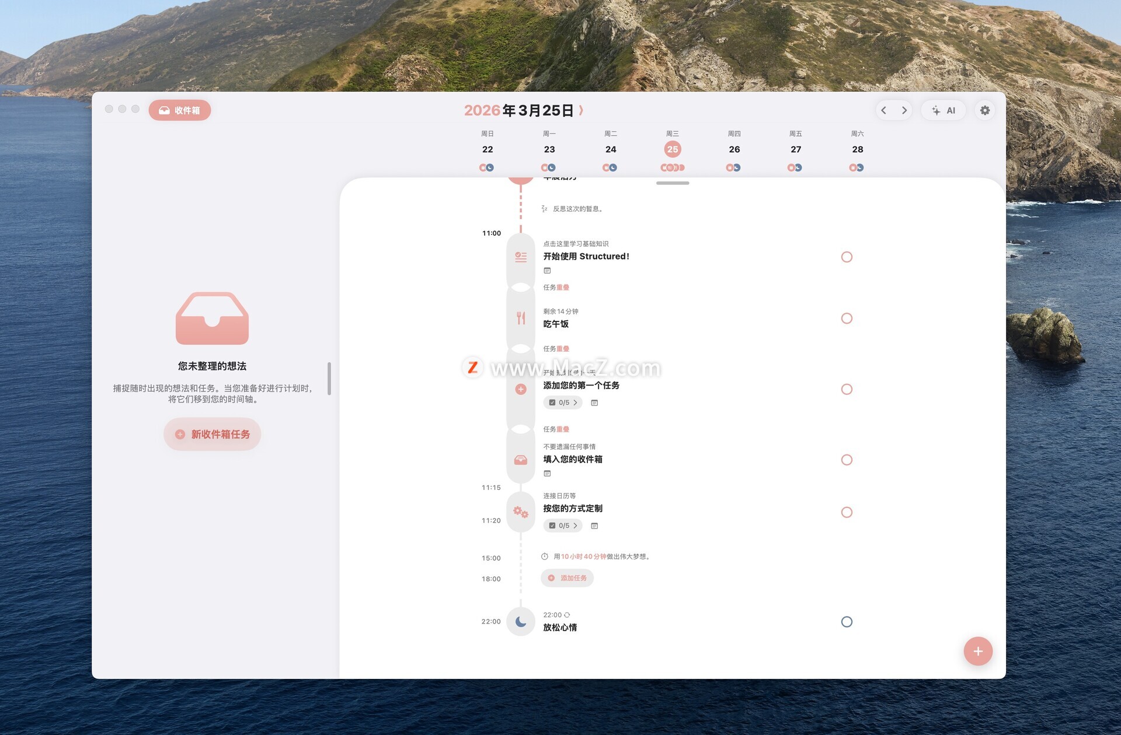This screenshot has height=735, width=1121.
Task: Click the plus icon of 添加您的第一个任务 task
Action: click(521, 389)
